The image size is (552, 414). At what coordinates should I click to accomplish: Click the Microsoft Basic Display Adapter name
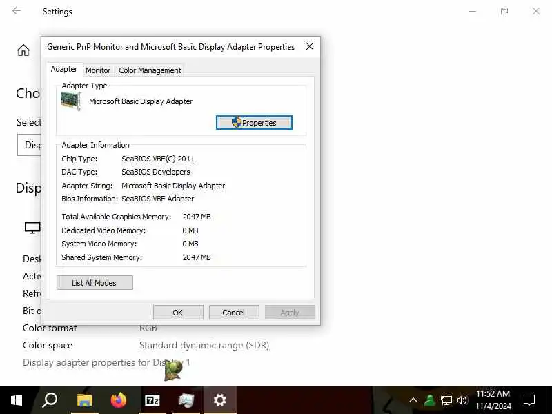[x=141, y=101]
